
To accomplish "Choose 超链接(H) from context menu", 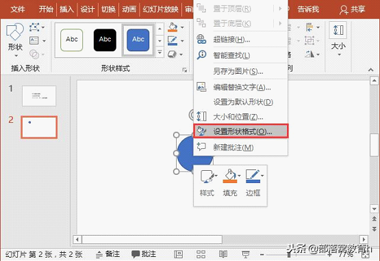I will point(240,40).
